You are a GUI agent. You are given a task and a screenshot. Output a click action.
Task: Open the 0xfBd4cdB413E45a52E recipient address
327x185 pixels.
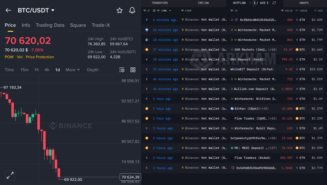point(258,20)
